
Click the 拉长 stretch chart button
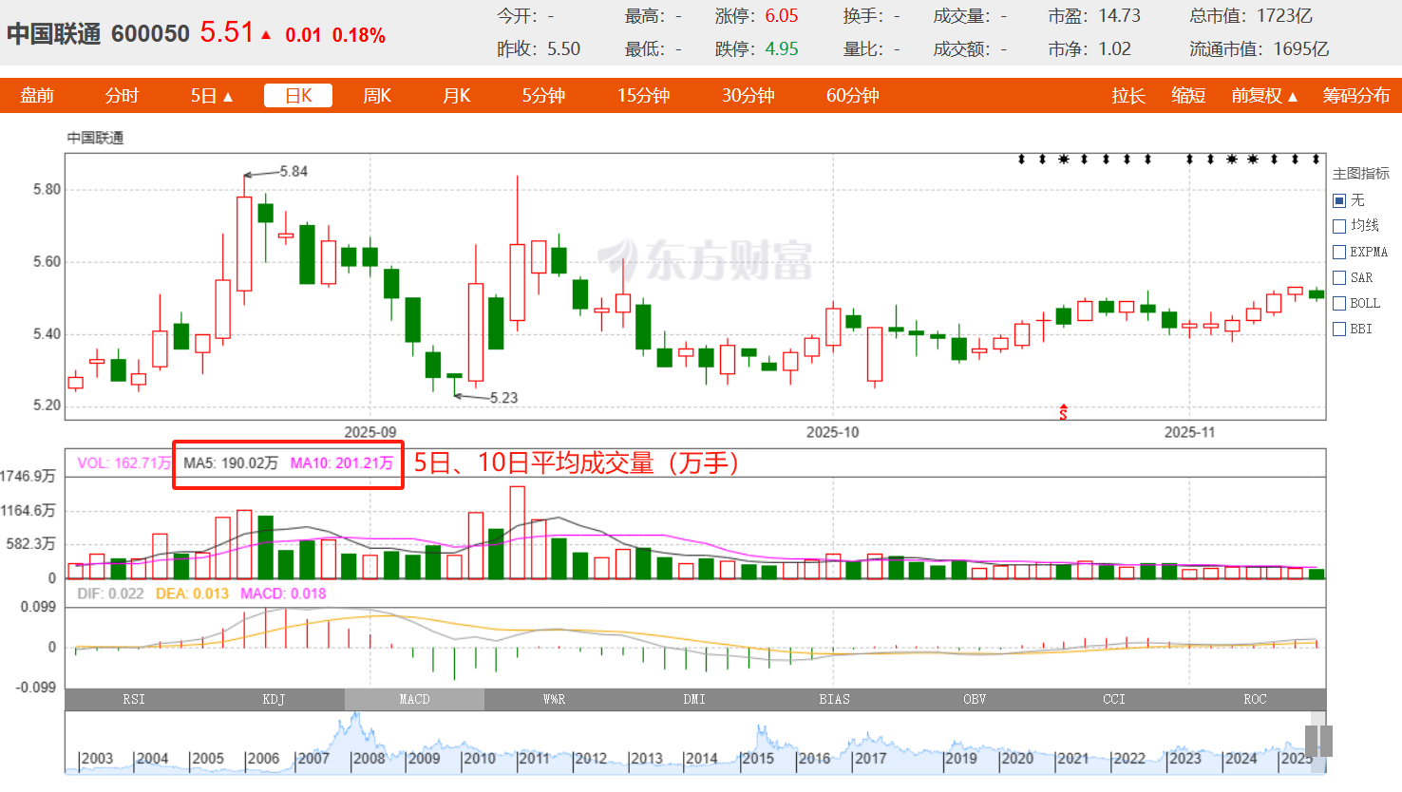1128,96
